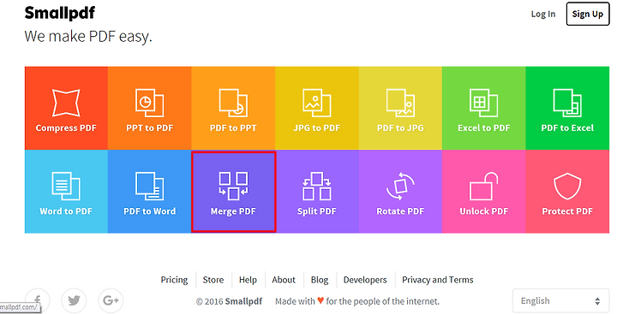Viewport: 617px width, 314px height.
Task: Open the Google Plus social icon
Action: [x=111, y=300]
